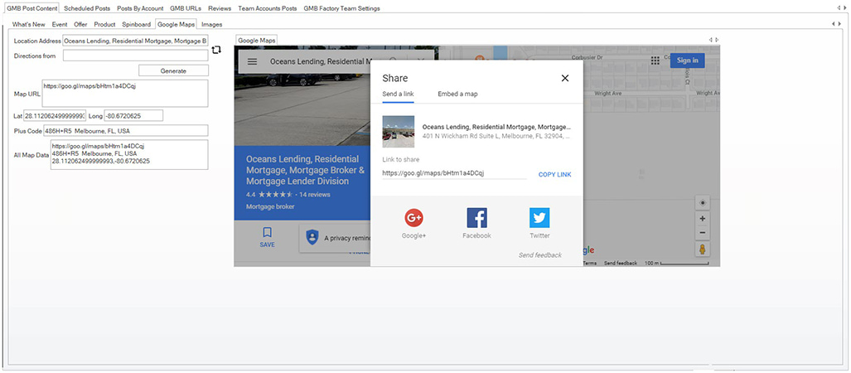Open the Google Maps hamburger menu

(x=252, y=61)
